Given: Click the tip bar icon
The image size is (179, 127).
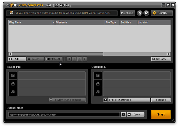Looking at the screenshot, I should (11, 12).
